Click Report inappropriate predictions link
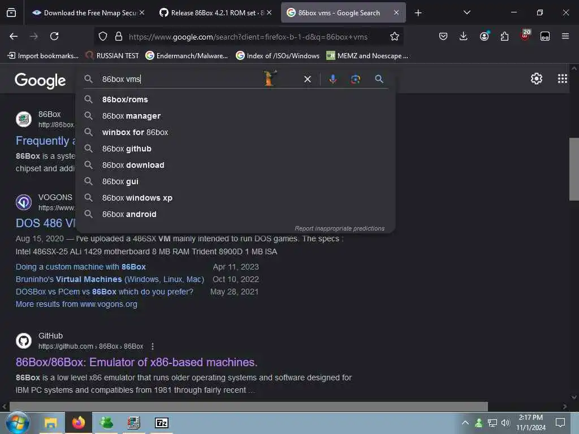This screenshot has width=579, height=434. [x=339, y=228]
